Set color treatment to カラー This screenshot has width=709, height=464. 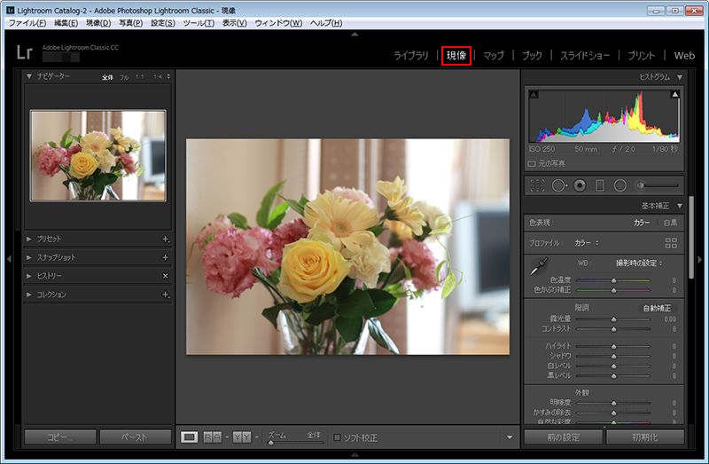click(x=641, y=223)
